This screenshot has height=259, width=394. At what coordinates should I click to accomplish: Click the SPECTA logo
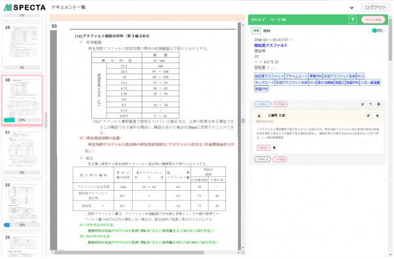tap(25, 7)
